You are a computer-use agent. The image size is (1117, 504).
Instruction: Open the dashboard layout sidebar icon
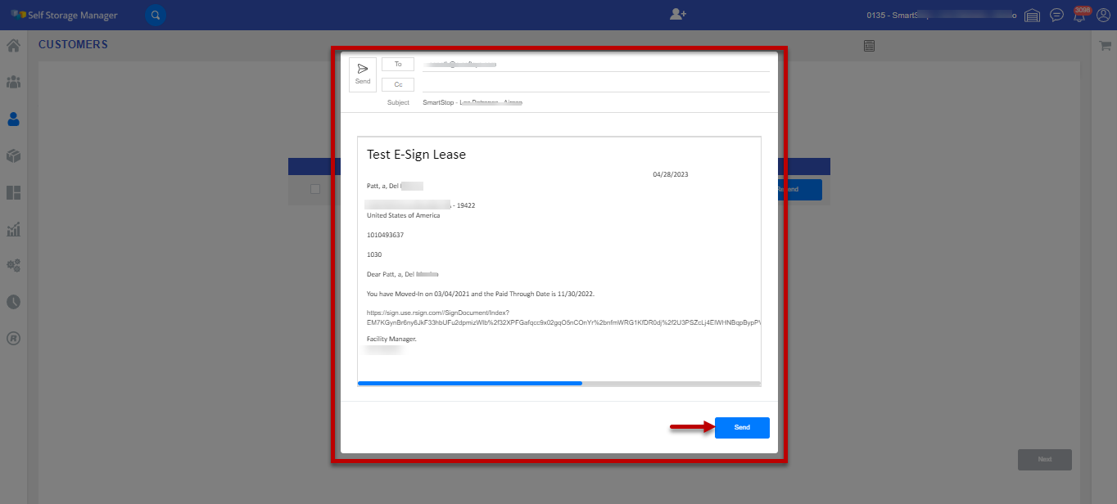click(x=13, y=193)
